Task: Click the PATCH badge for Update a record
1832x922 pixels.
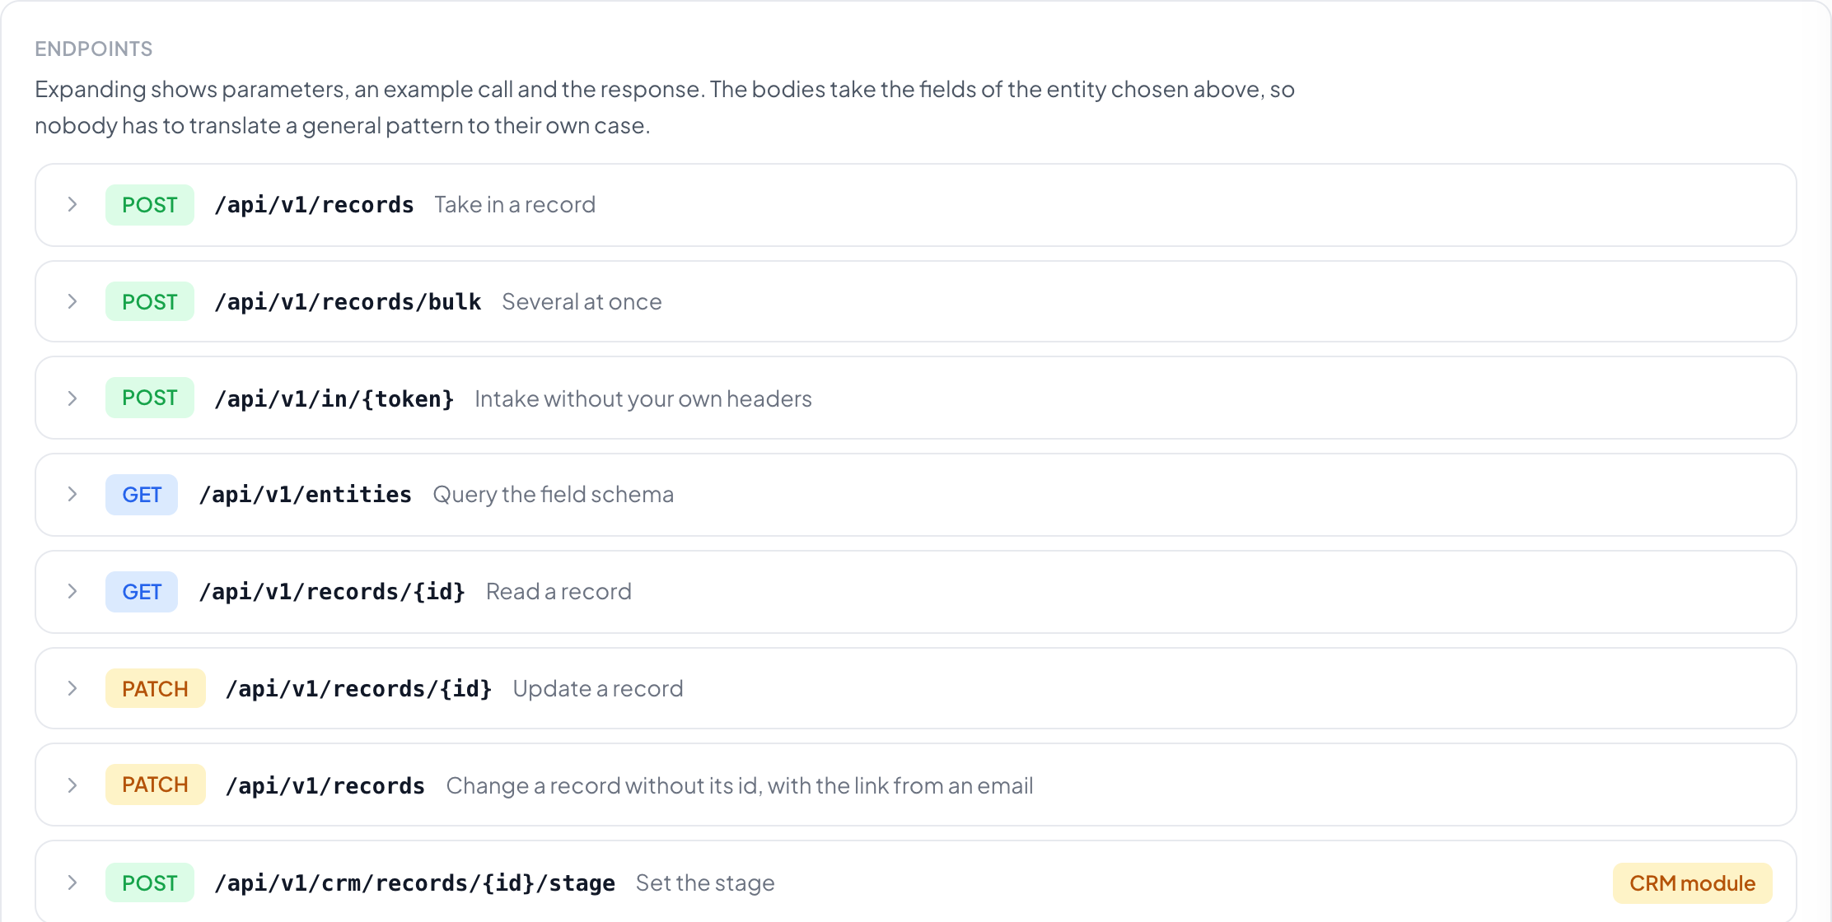Action: (155, 688)
